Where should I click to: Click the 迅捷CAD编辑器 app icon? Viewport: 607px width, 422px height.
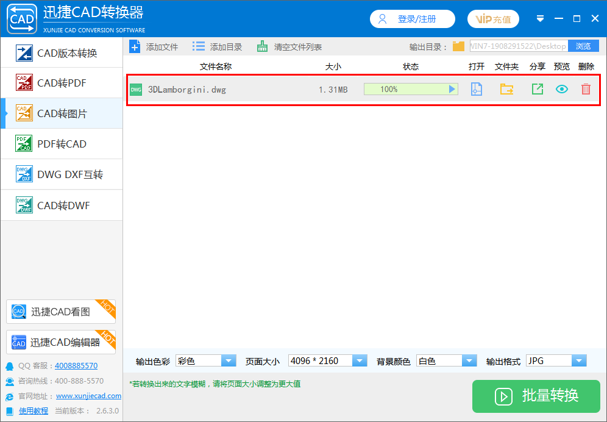coord(18,342)
